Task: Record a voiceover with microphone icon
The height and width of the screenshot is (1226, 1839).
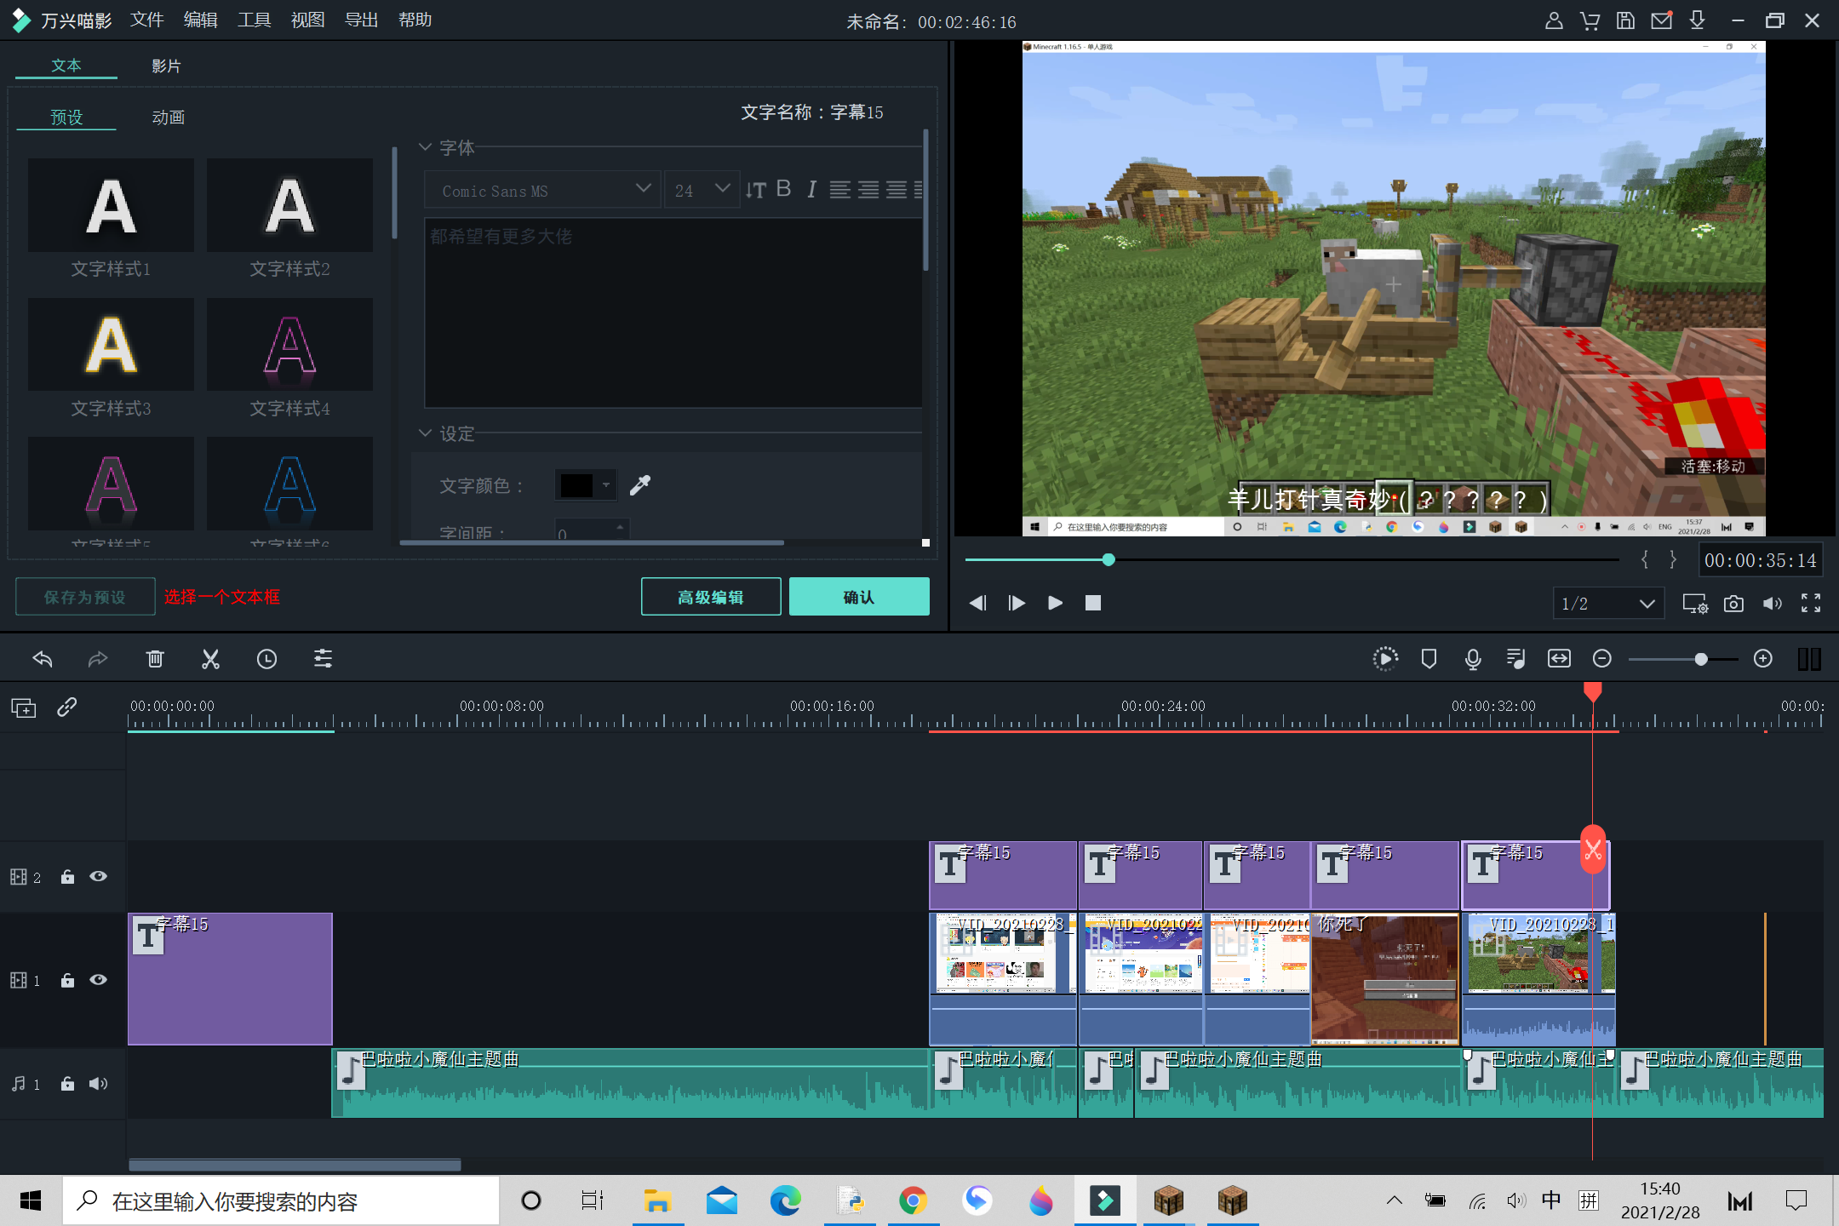Action: [x=1473, y=658]
